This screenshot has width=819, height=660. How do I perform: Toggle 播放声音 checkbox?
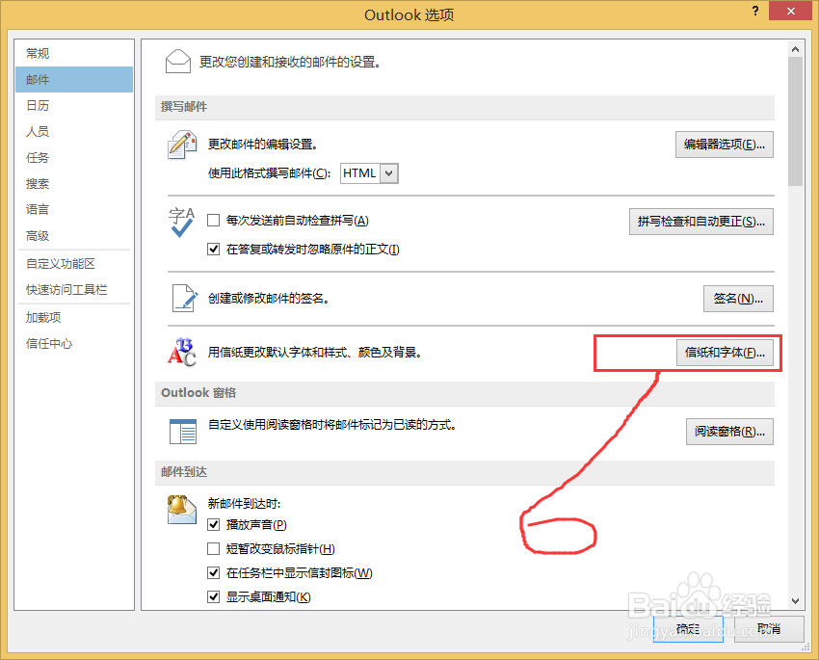click(213, 524)
